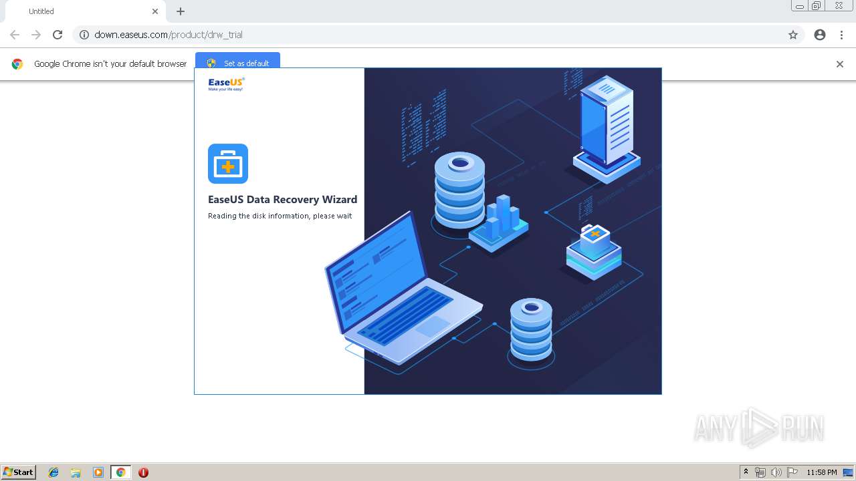856x481 pixels.
Task: Switch to Chrome in the taskbar
Action: (120, 472)
